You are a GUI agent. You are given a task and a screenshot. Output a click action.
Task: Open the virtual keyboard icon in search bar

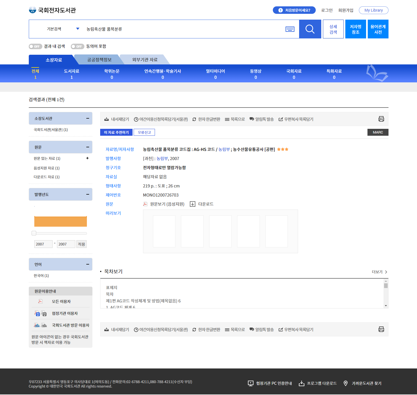[290, 29]
